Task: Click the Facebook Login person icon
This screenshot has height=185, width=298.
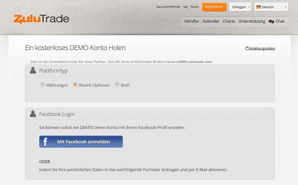Action: pos(33,114)
